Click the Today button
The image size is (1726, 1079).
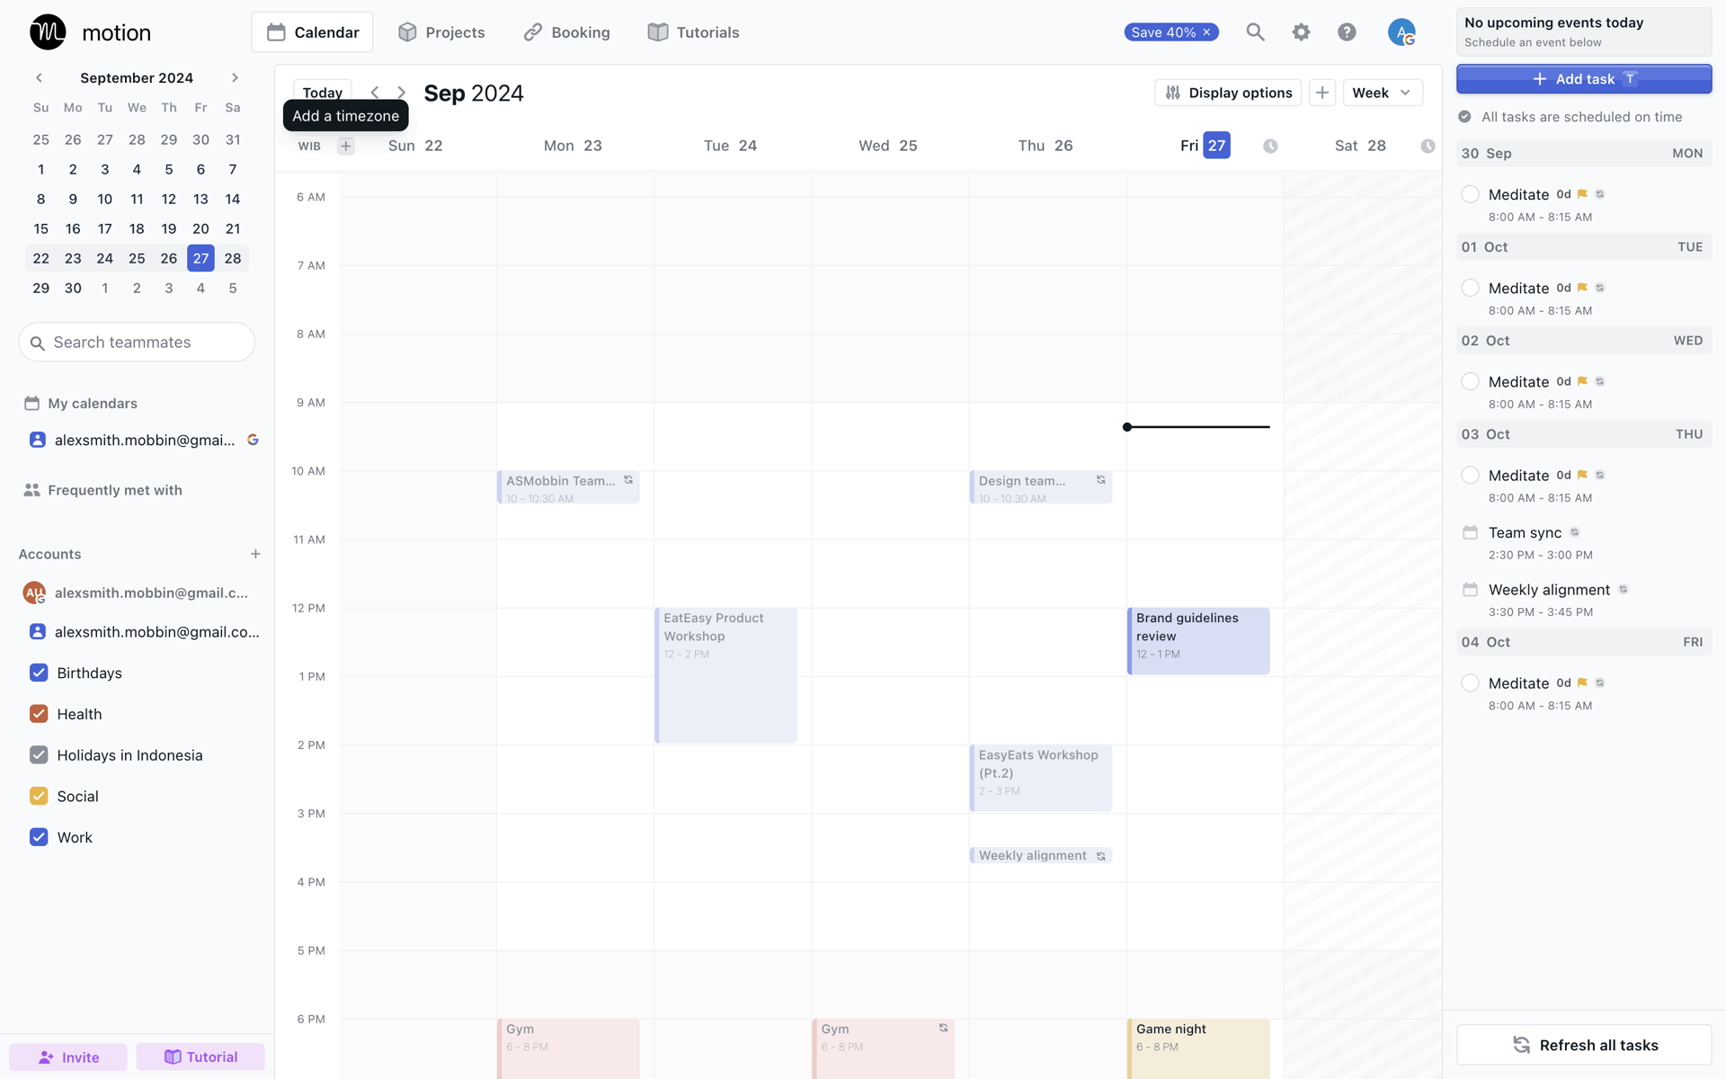pos(322,93)
